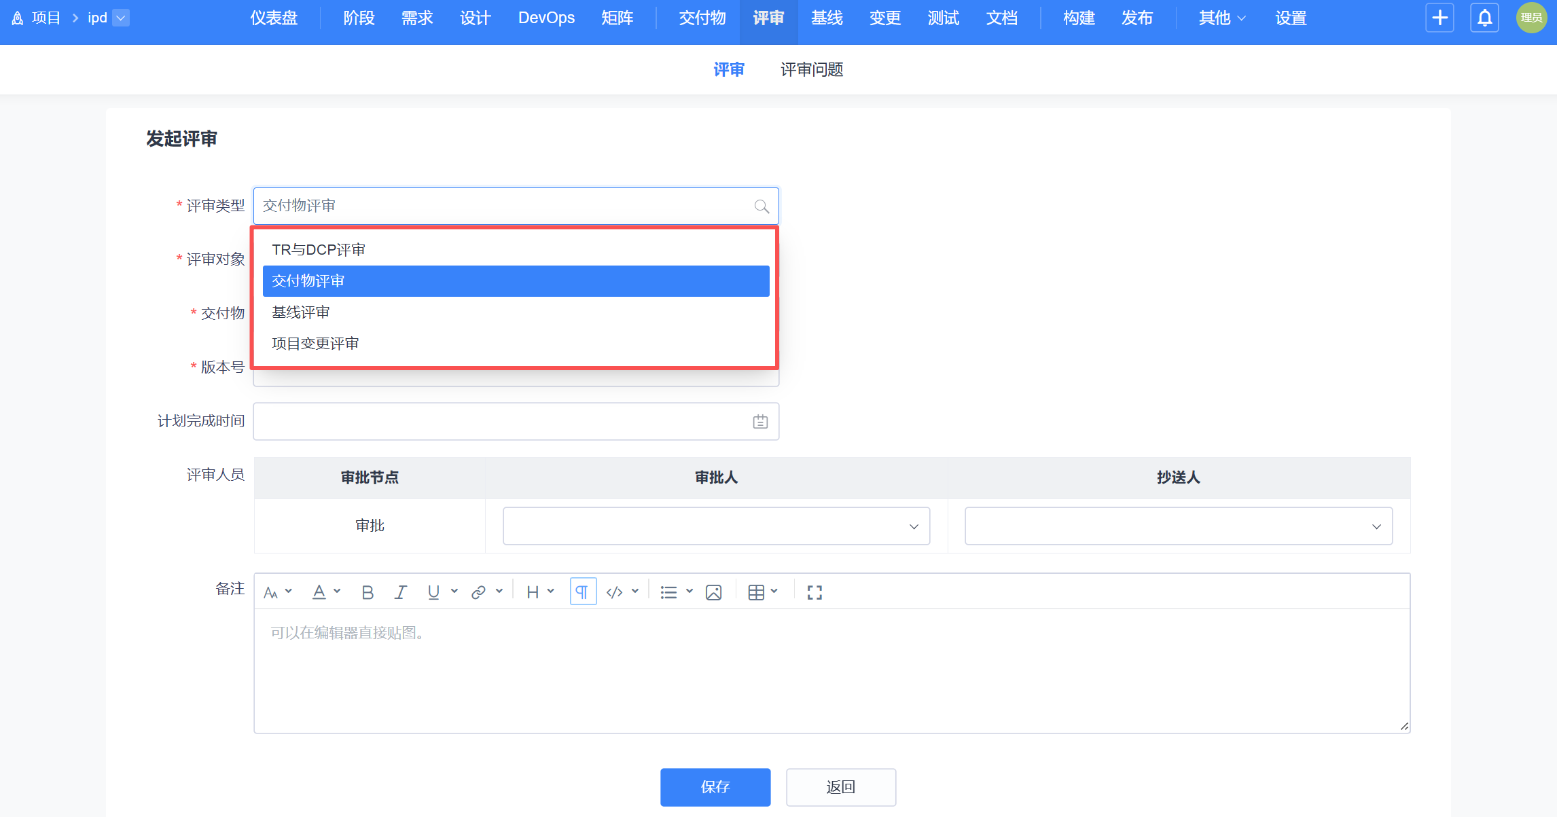Click into the remarks editor text area
1557x817 pixels.
pos(831,670)
